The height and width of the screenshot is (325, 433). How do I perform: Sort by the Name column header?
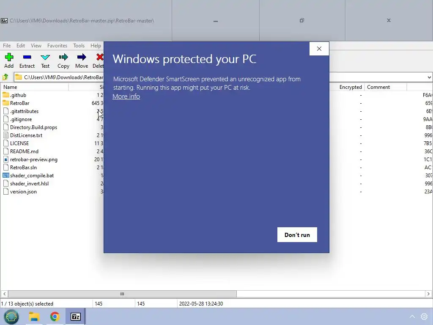(35, 87)
